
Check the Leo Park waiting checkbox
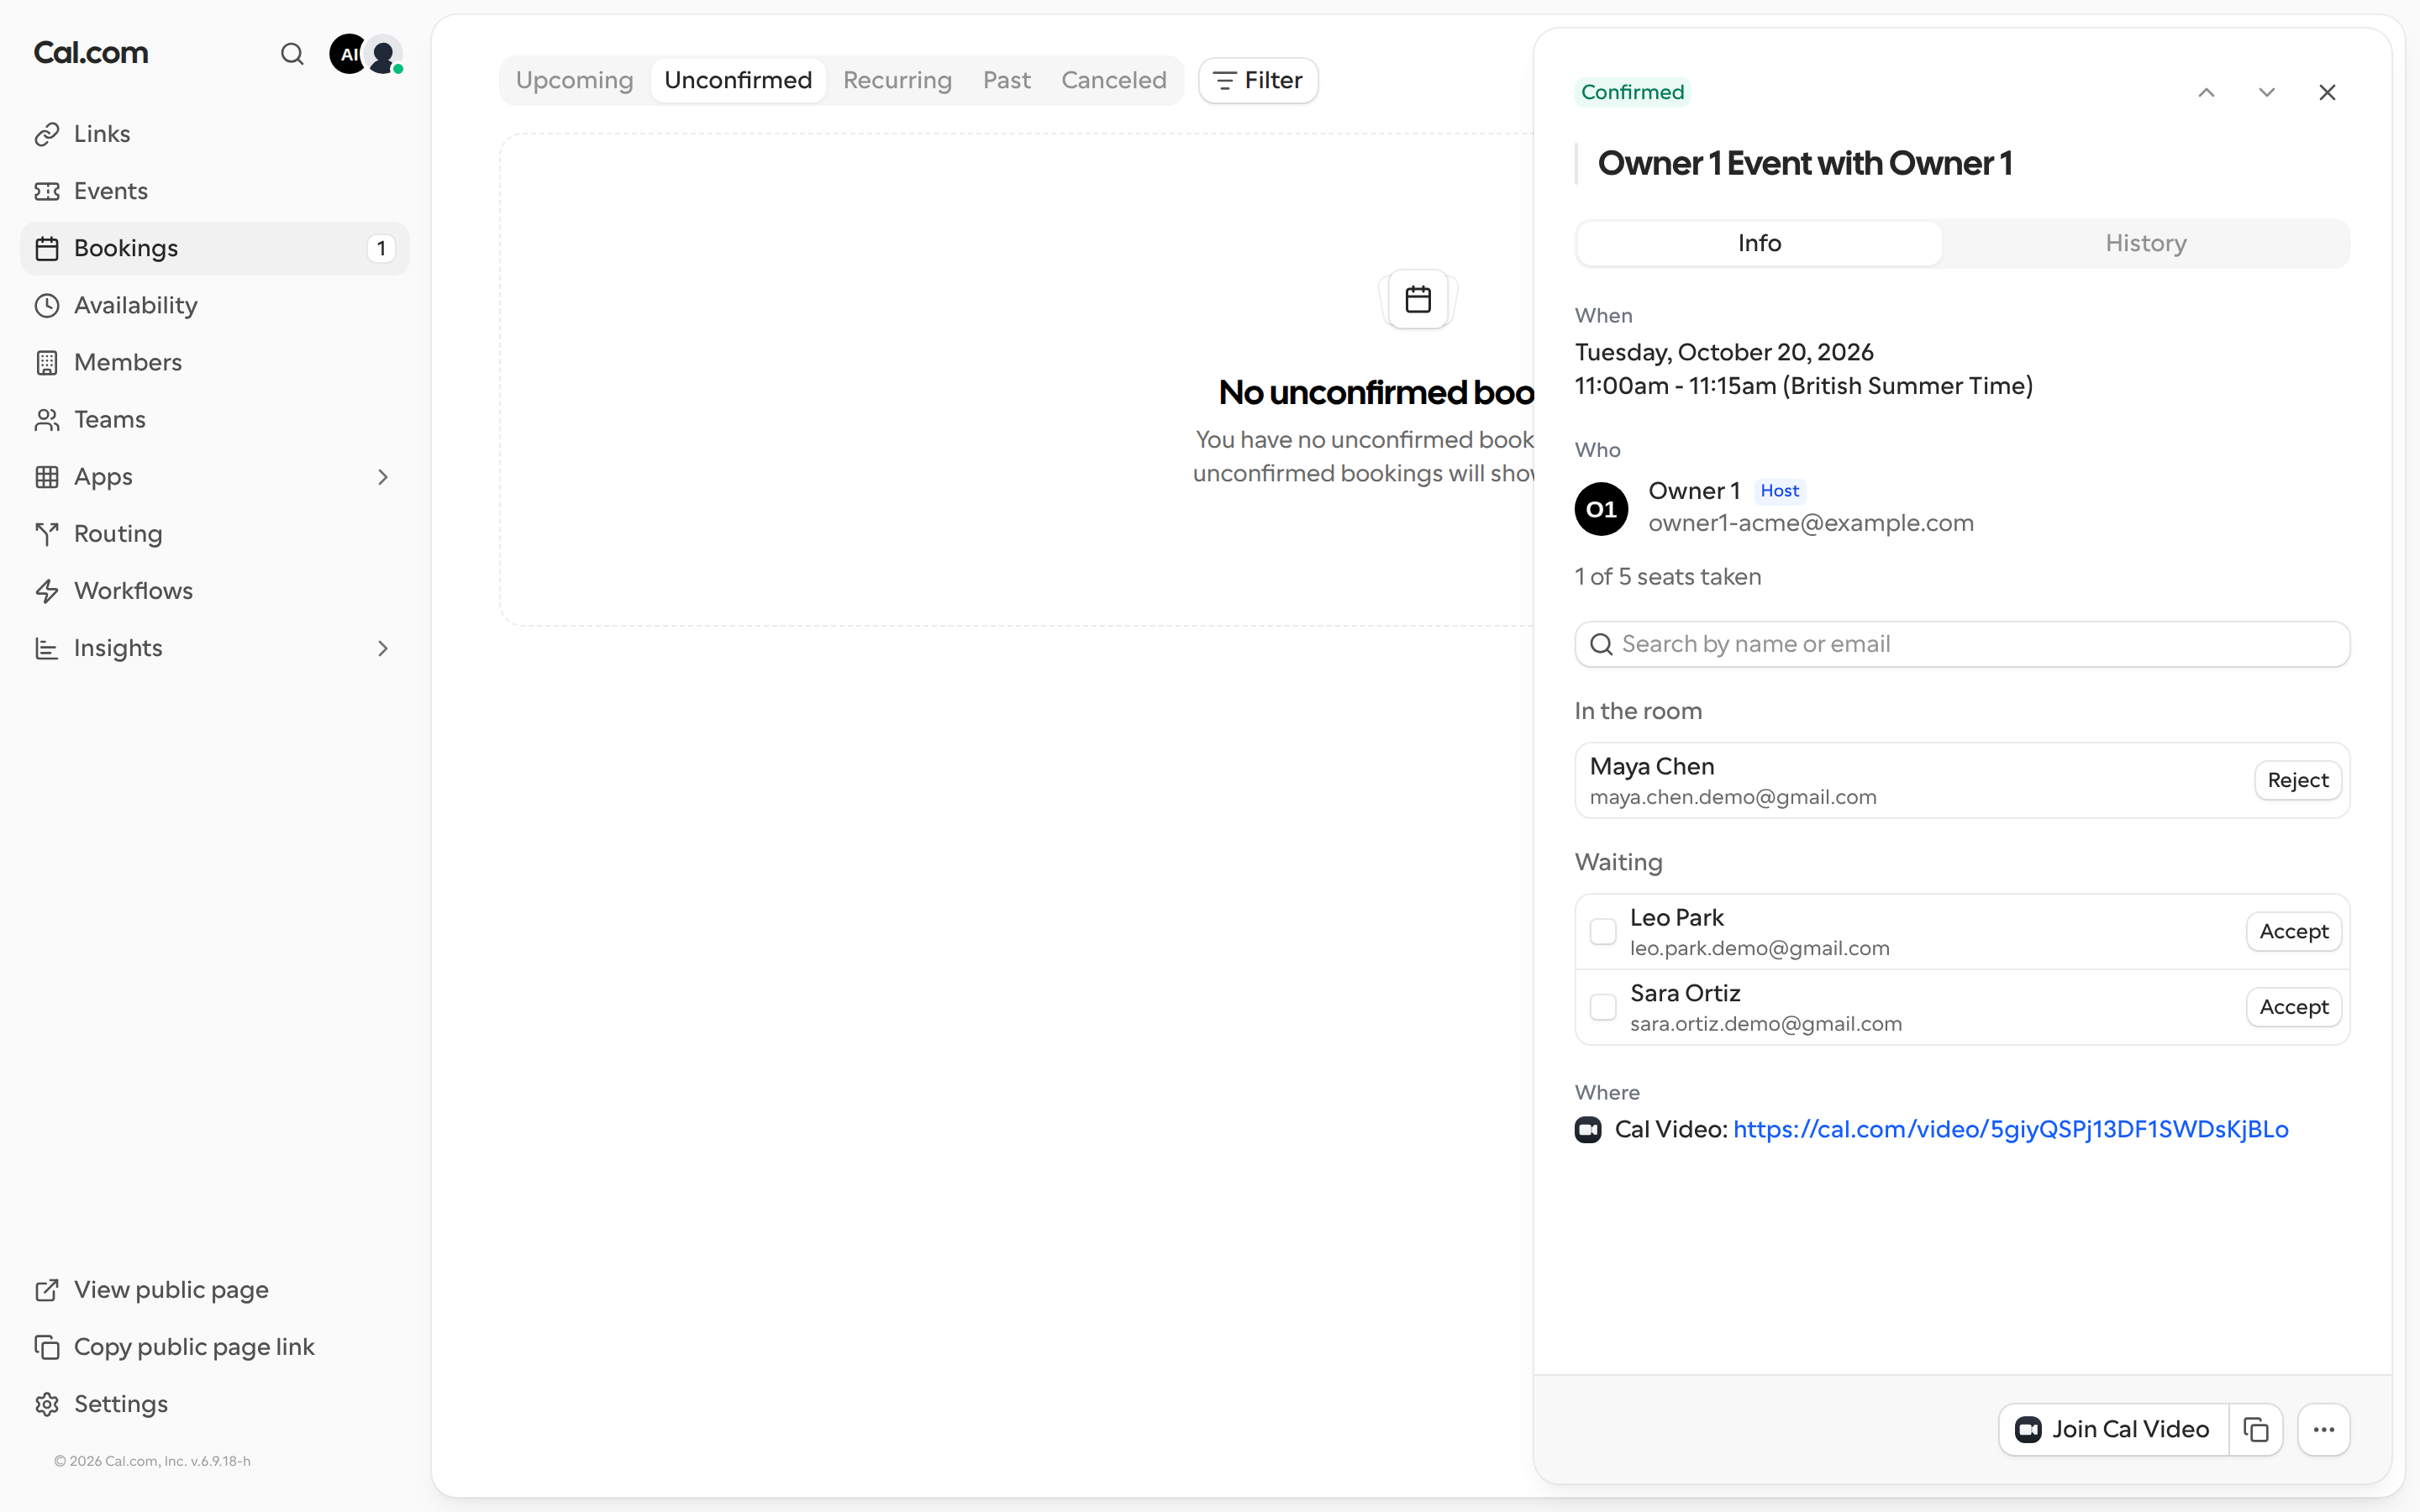(1603, 931)
